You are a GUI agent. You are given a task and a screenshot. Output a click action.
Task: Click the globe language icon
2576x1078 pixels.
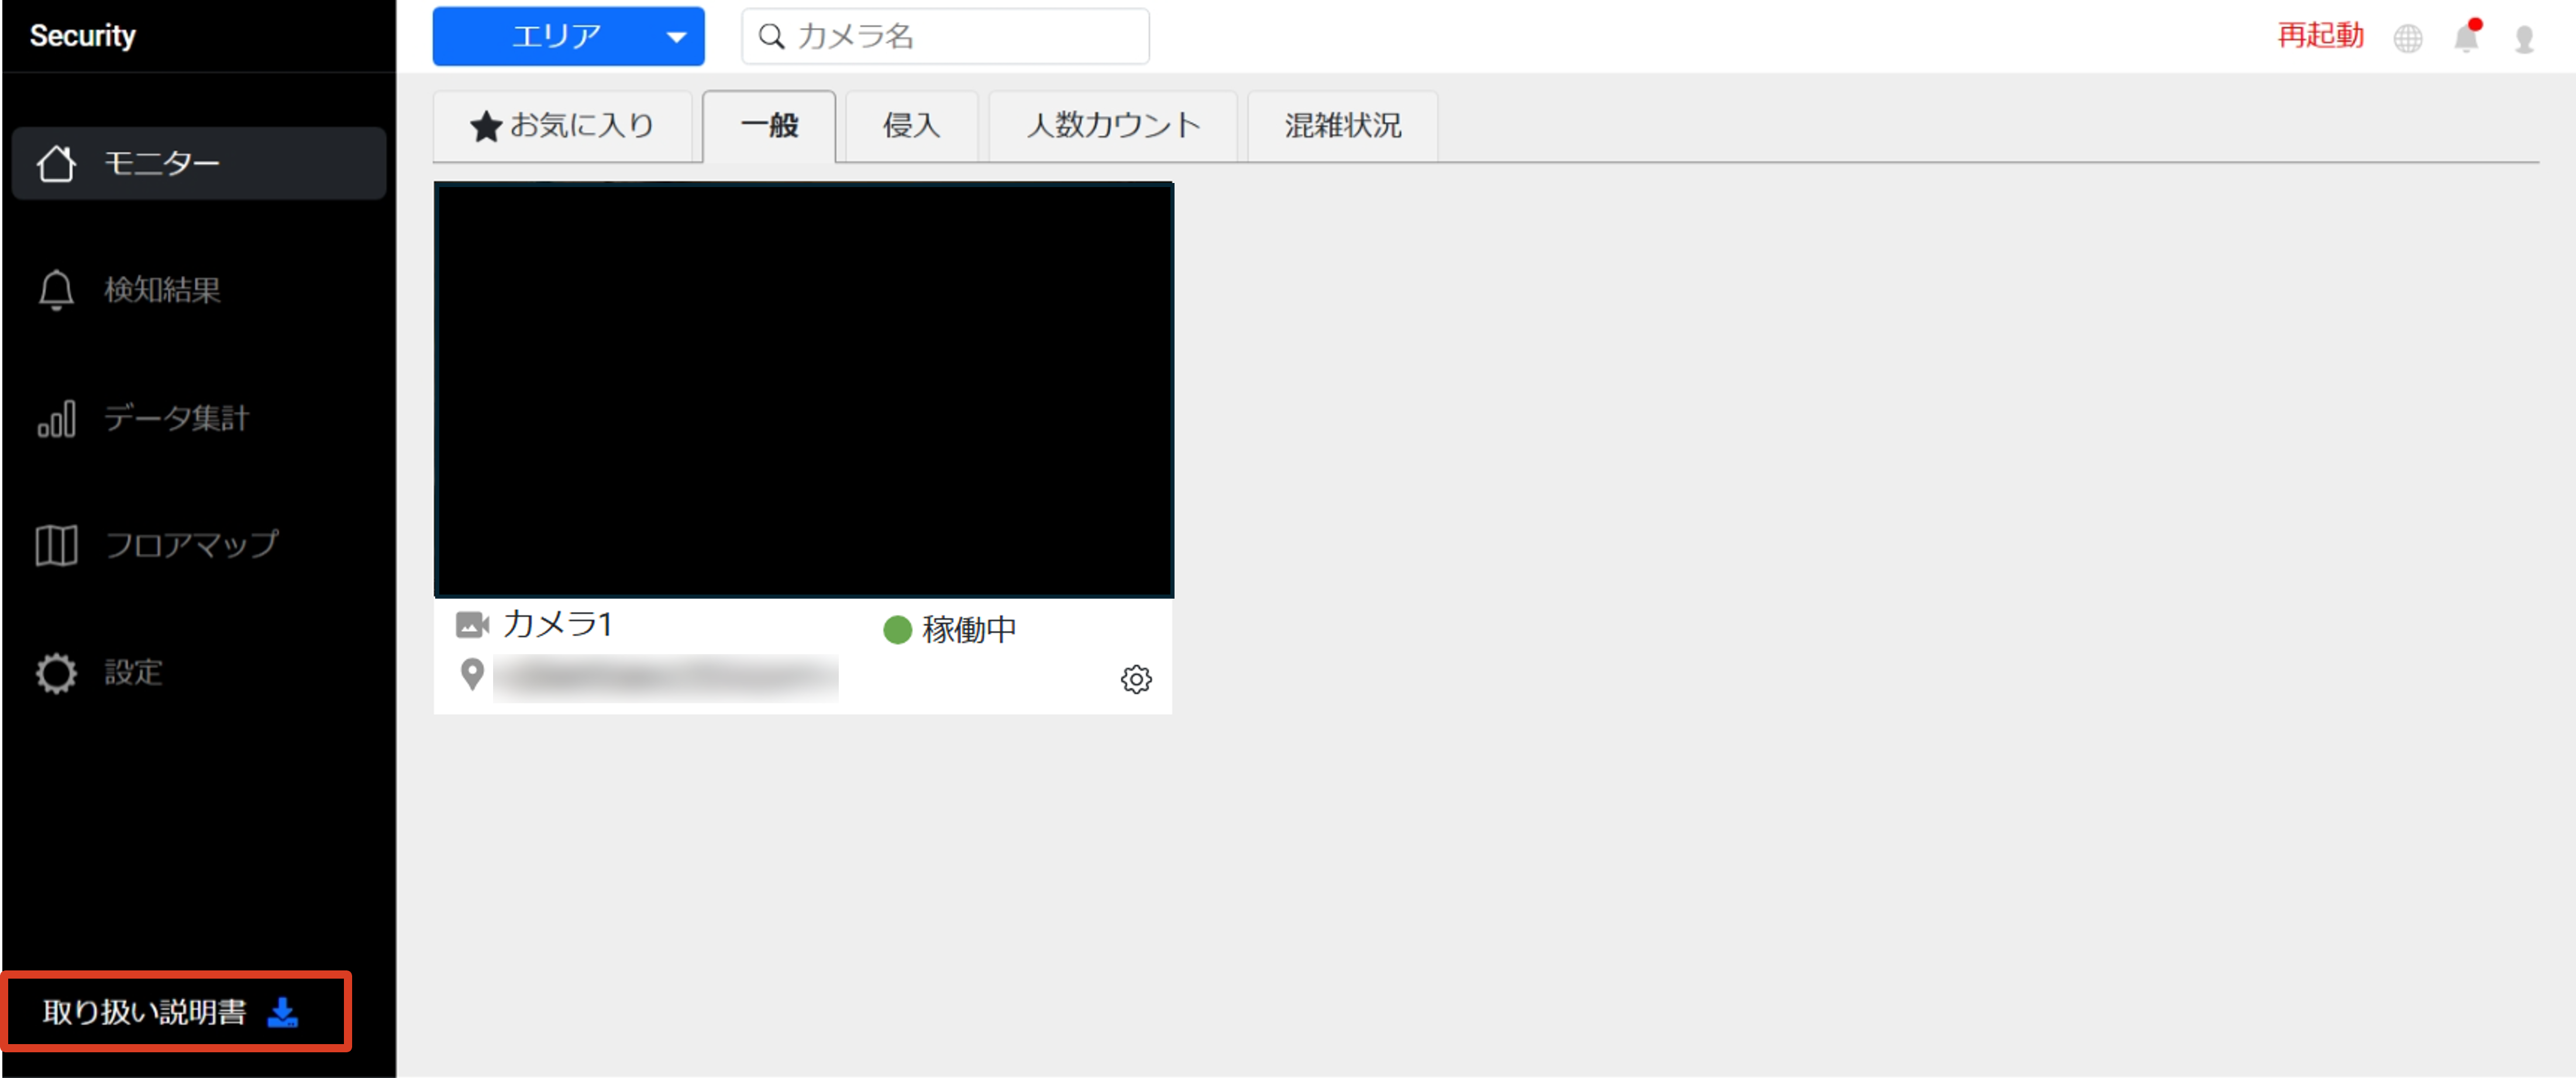(2407, 38)
